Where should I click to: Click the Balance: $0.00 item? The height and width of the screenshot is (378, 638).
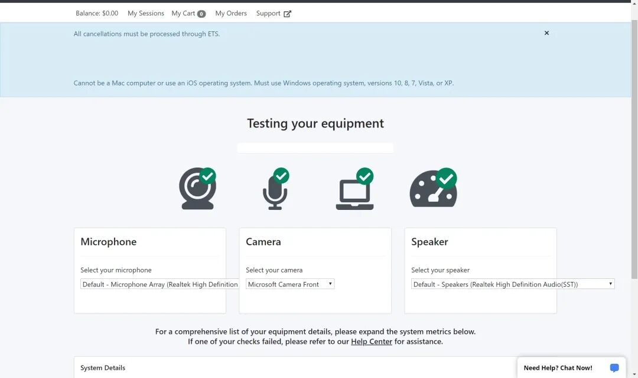tap(97, 14)
